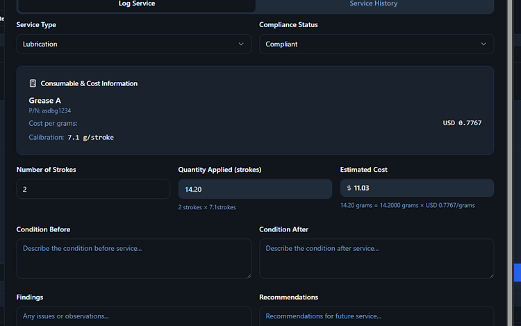
Task: Click the Recommendations text area
Action: click(x=376, y=316)
